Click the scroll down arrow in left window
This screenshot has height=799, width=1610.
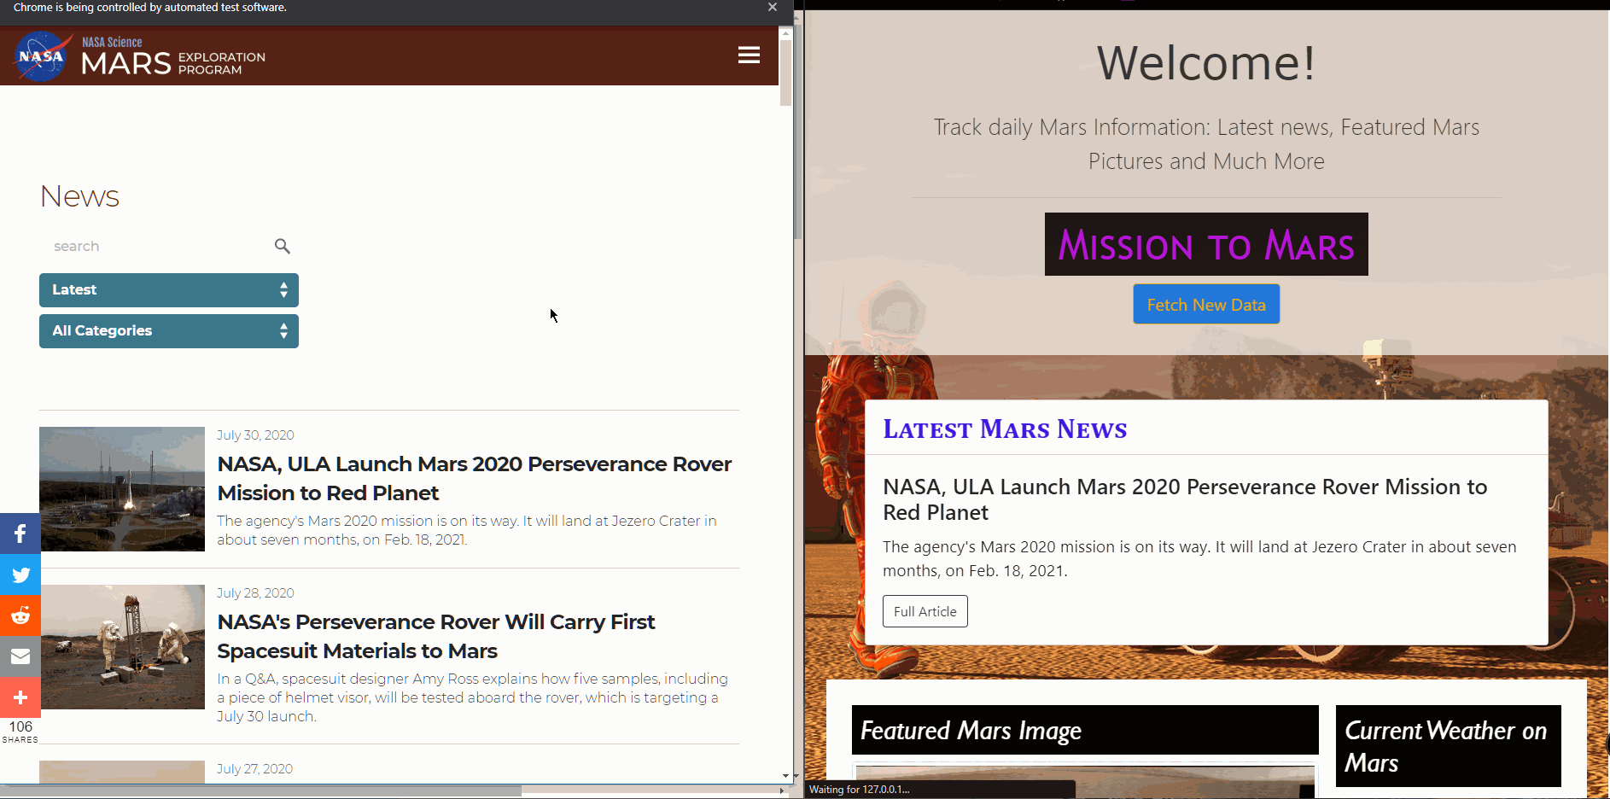pyautogui.click(x=786, y=776)
